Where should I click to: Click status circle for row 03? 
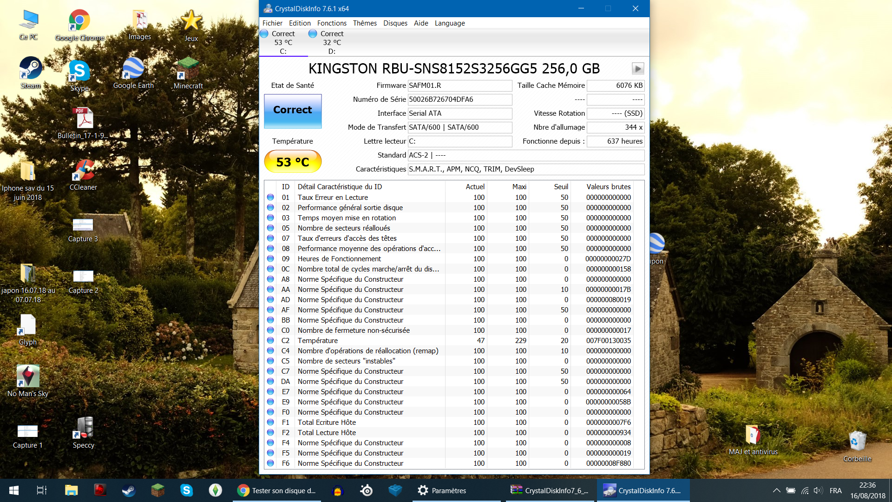pos(270,218)
